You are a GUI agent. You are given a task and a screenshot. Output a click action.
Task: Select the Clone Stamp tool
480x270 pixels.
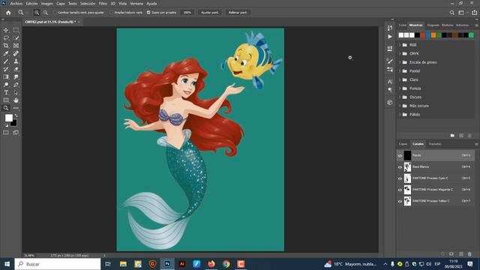16,61
